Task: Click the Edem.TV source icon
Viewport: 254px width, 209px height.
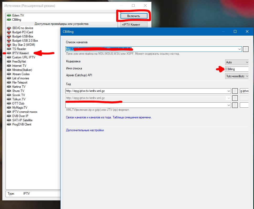Action: [x=9, y=15]
